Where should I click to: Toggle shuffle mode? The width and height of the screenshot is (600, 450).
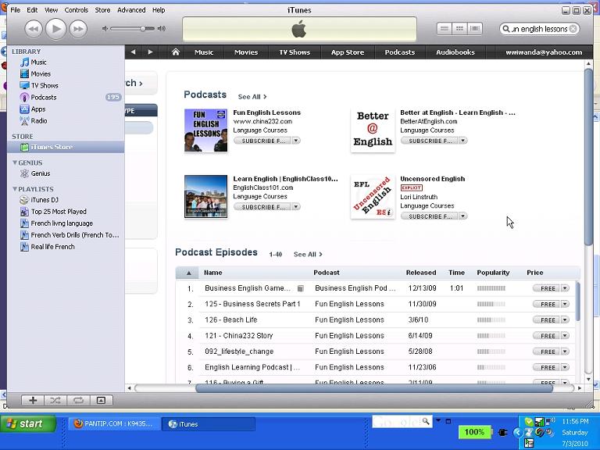click(55, 400)
